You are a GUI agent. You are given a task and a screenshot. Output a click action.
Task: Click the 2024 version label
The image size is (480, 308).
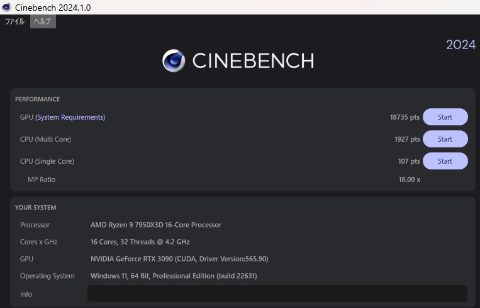tap(460, 45)
